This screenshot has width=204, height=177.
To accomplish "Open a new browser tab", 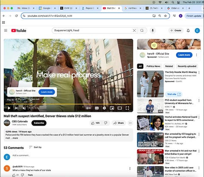I will (189, 8).
